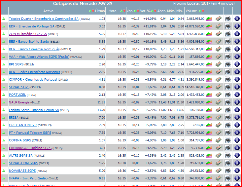Click the bull icon for BCP row

click(227, 49)
